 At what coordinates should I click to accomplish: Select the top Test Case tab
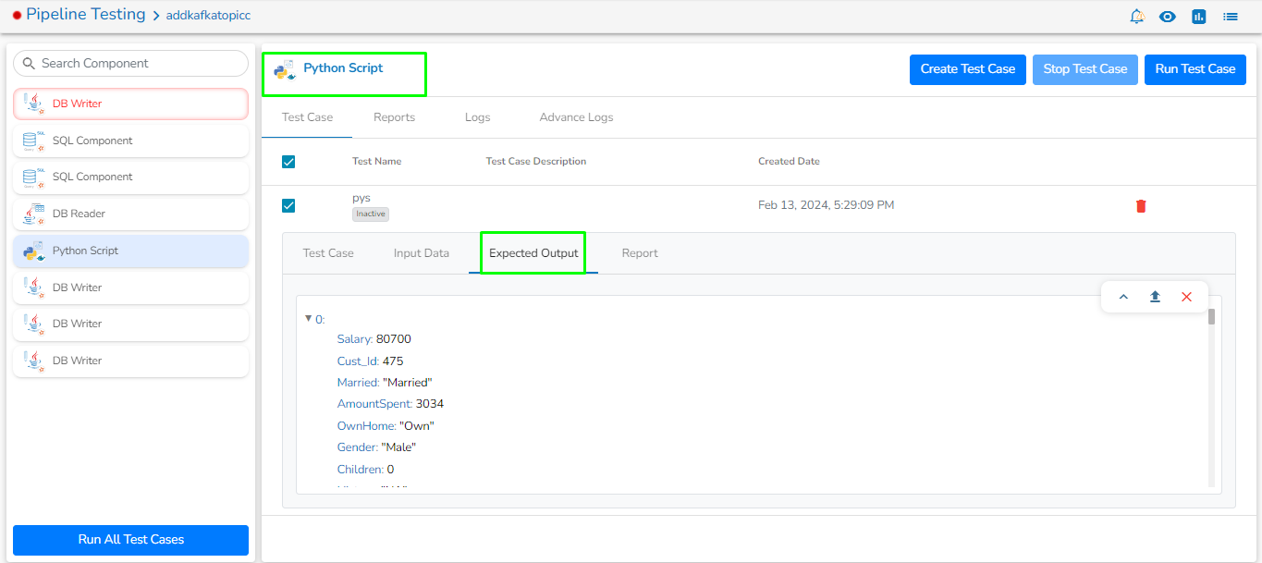307,117
